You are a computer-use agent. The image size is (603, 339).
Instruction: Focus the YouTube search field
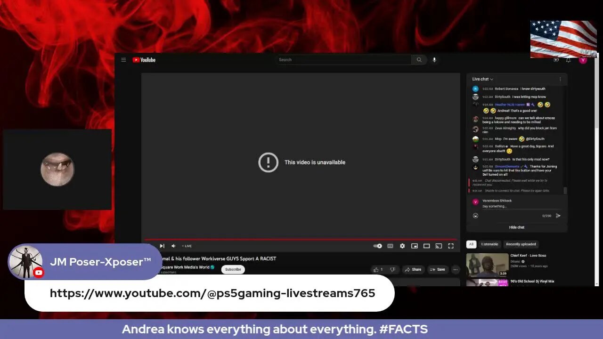click(x=344, y=60)
